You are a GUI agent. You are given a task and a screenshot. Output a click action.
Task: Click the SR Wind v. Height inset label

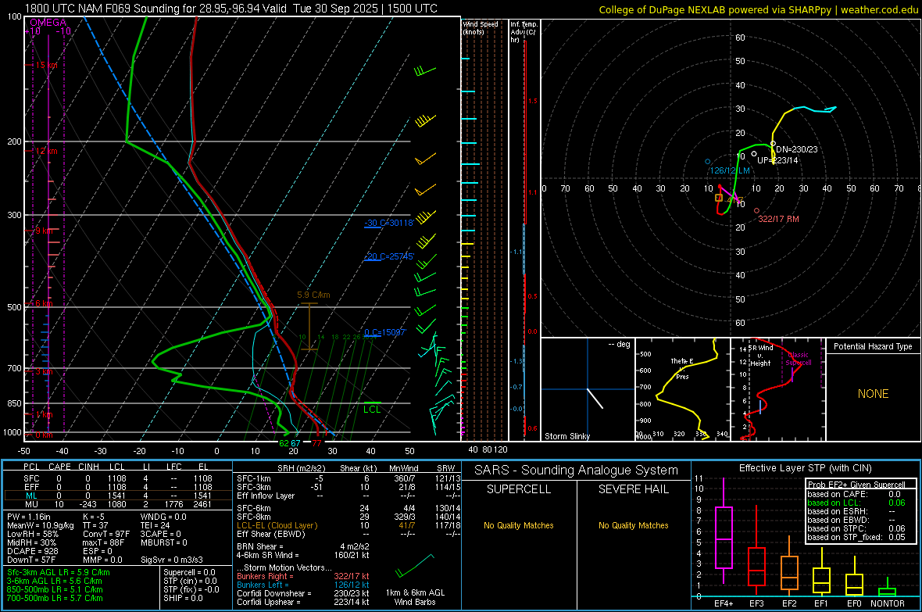[x=760, y=356]
